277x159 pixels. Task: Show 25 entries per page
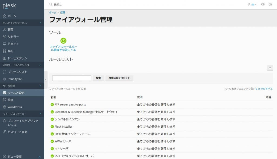tap(259, 89)
